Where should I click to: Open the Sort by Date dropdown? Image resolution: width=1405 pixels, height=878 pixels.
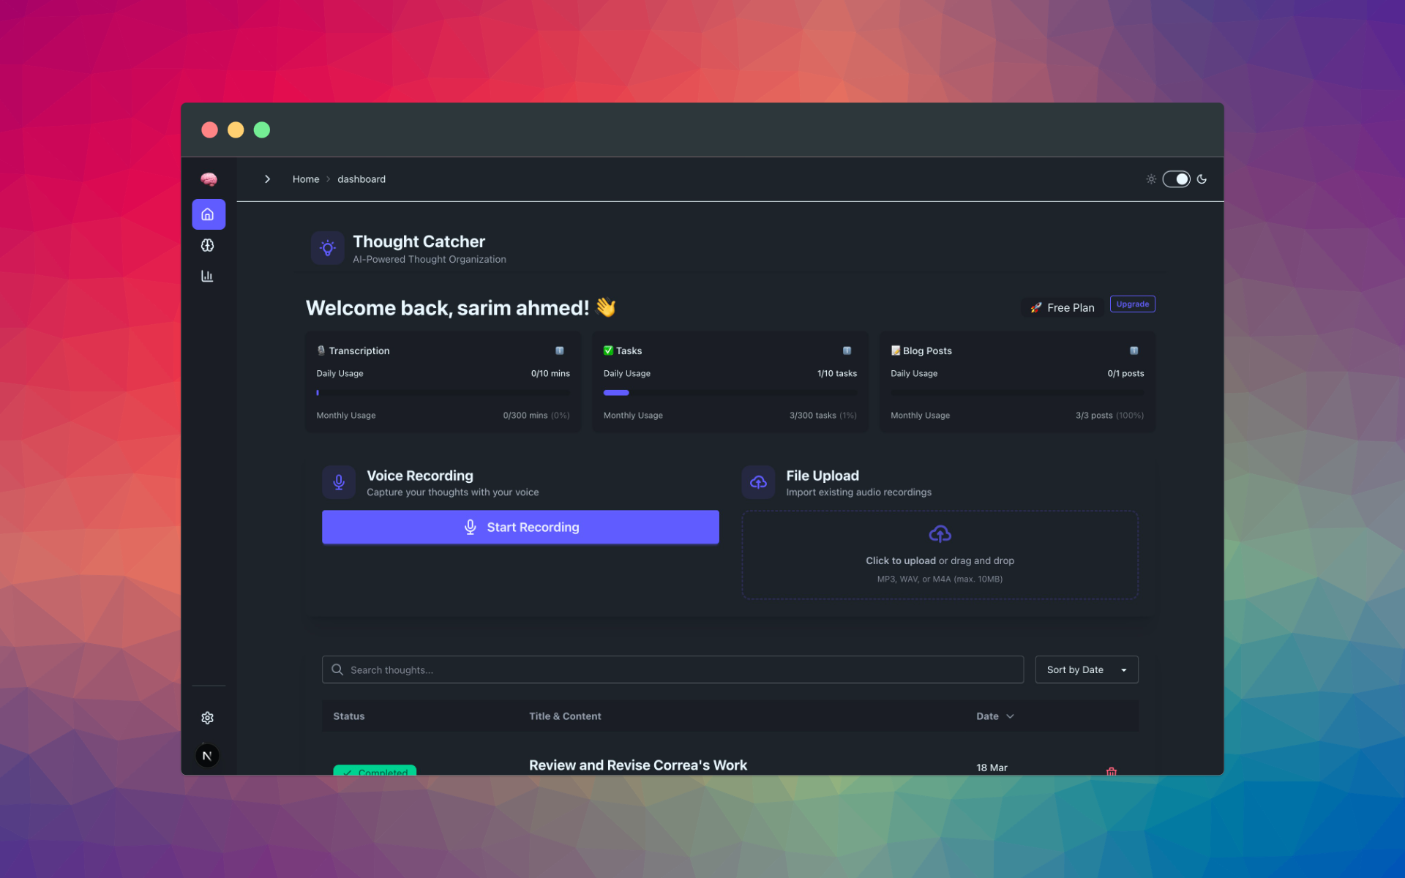(1086, 669)
